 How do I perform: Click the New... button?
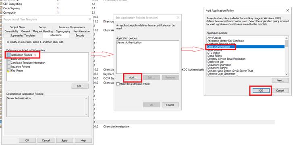[280, 81]
